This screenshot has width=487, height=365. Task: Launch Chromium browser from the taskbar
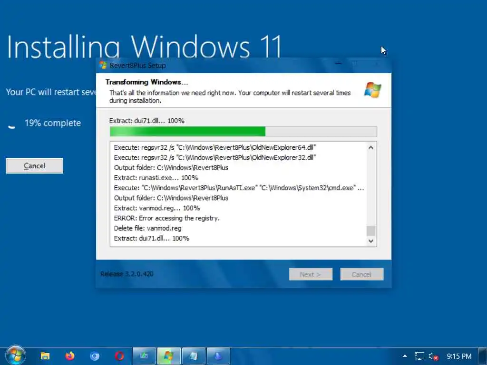pyautogui.click(x=95, y=356)
